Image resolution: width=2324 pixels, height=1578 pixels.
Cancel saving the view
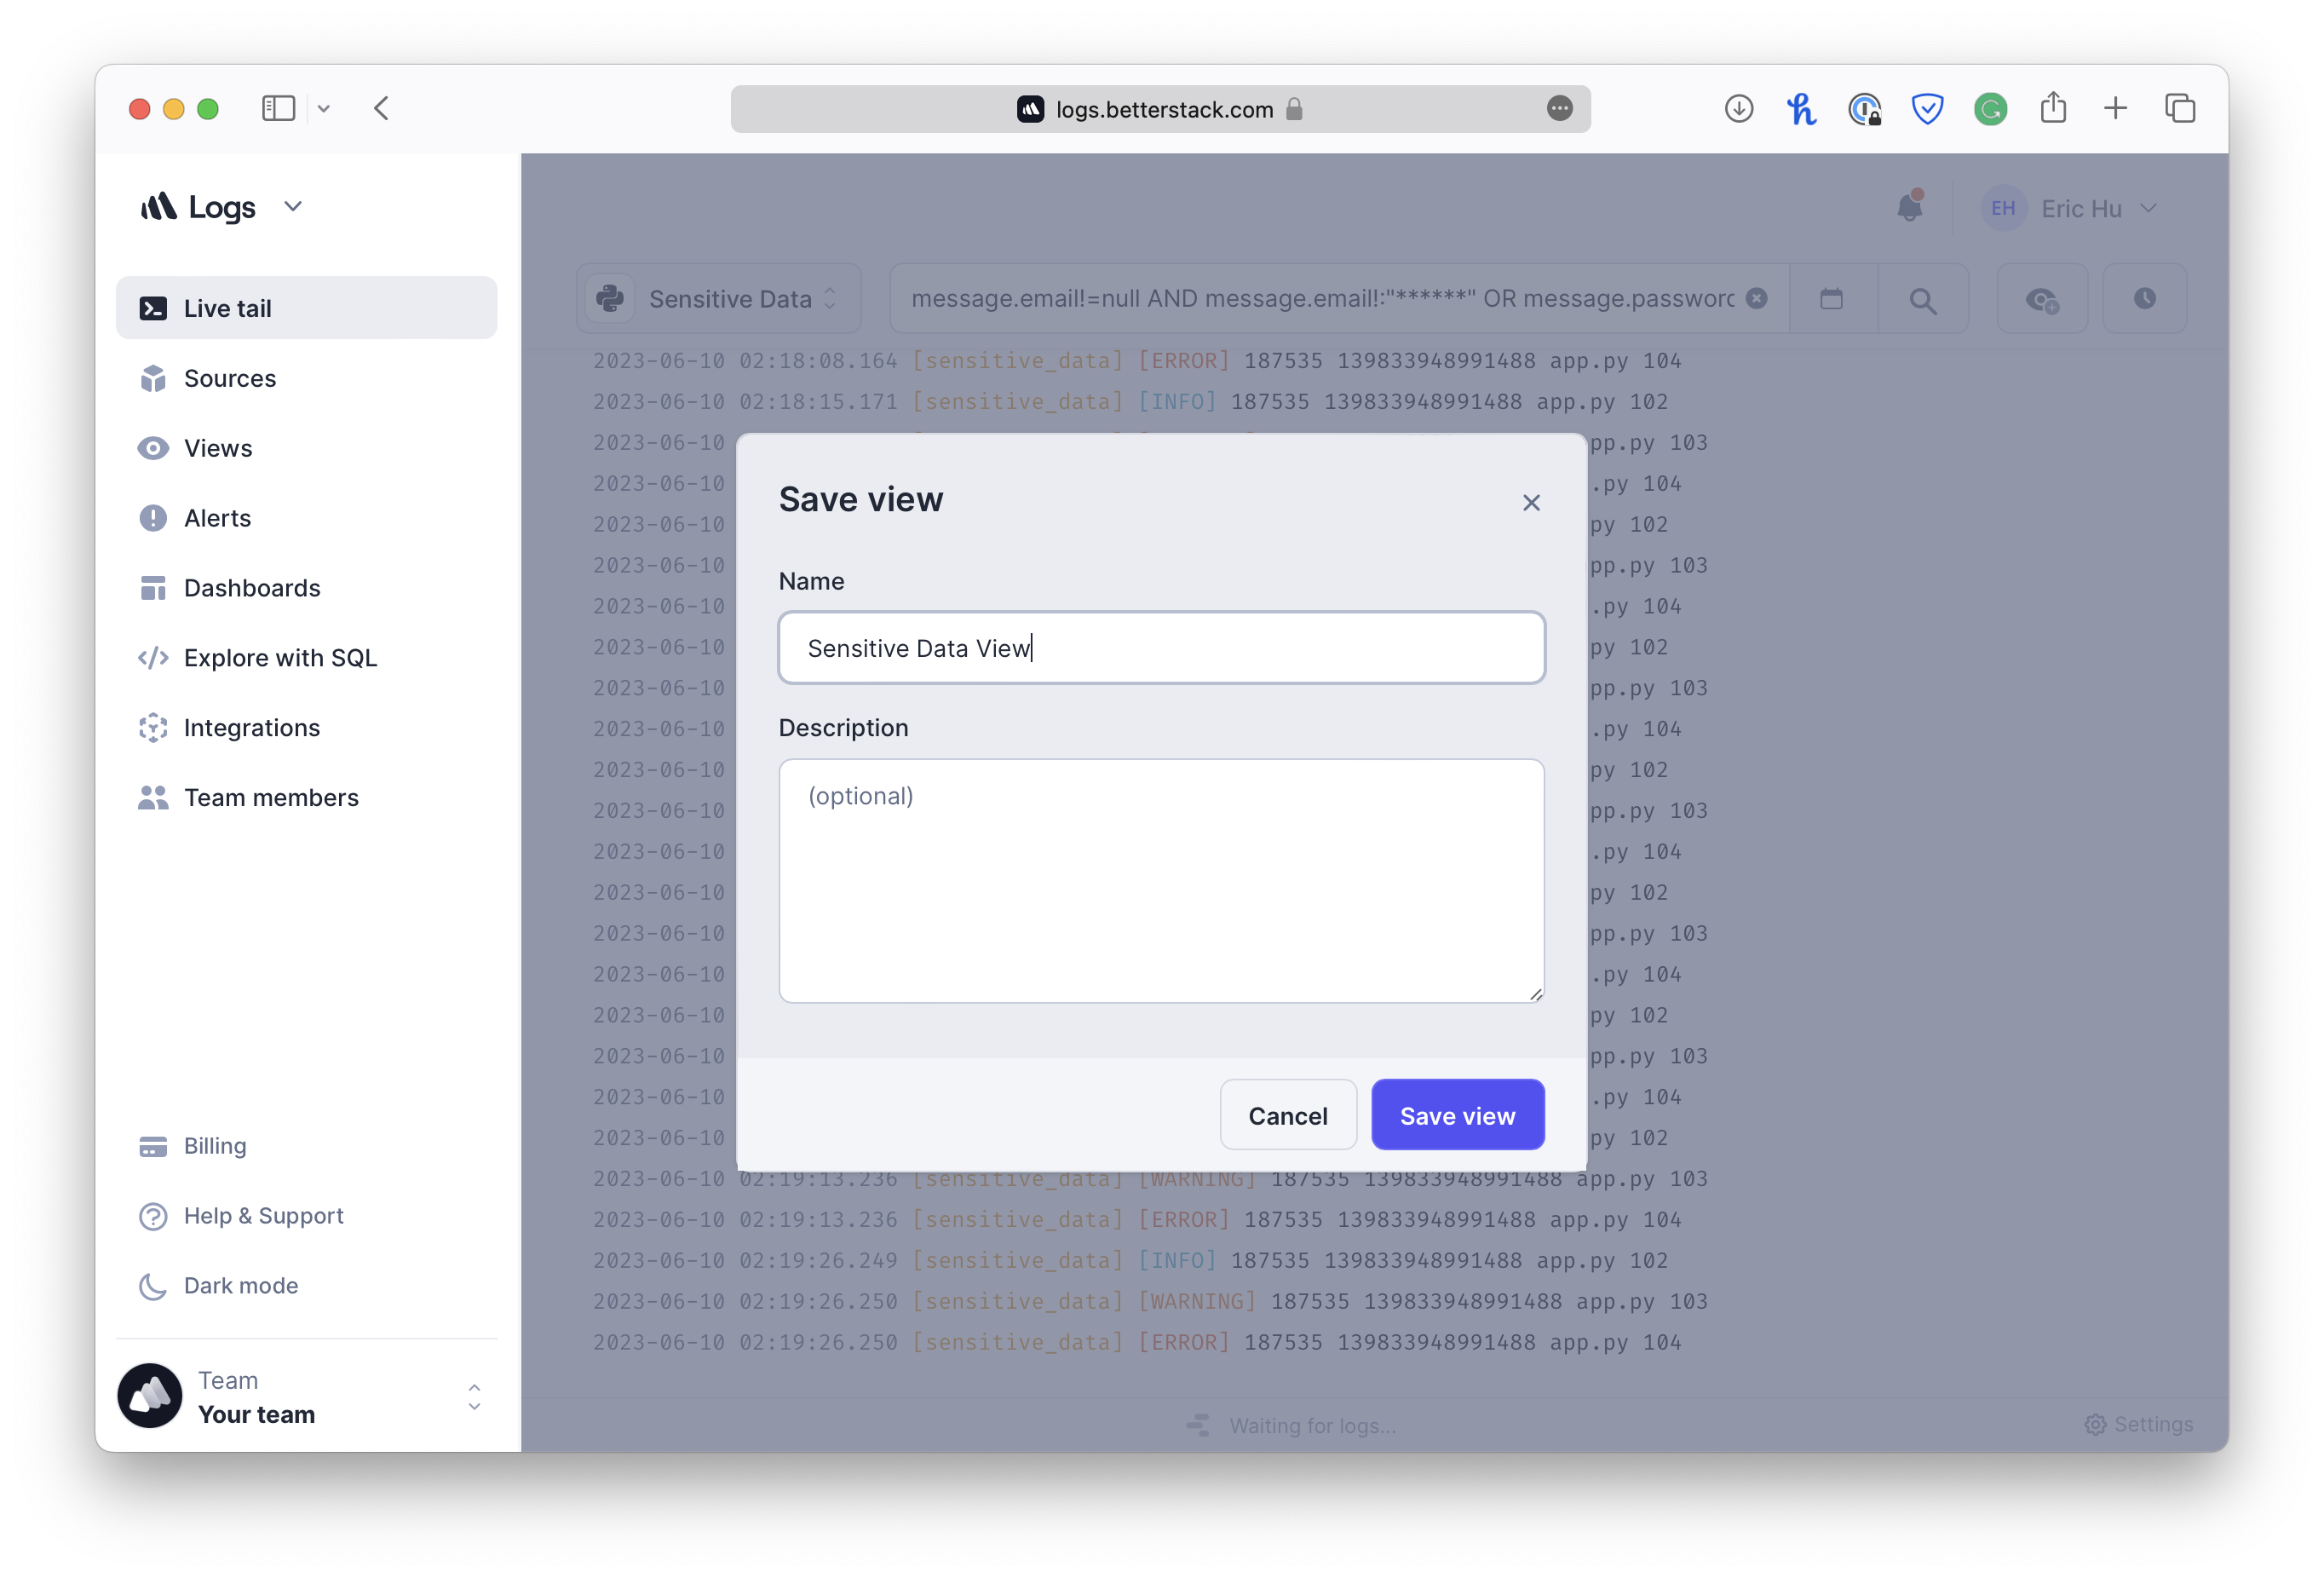tap(1288, 1115)
